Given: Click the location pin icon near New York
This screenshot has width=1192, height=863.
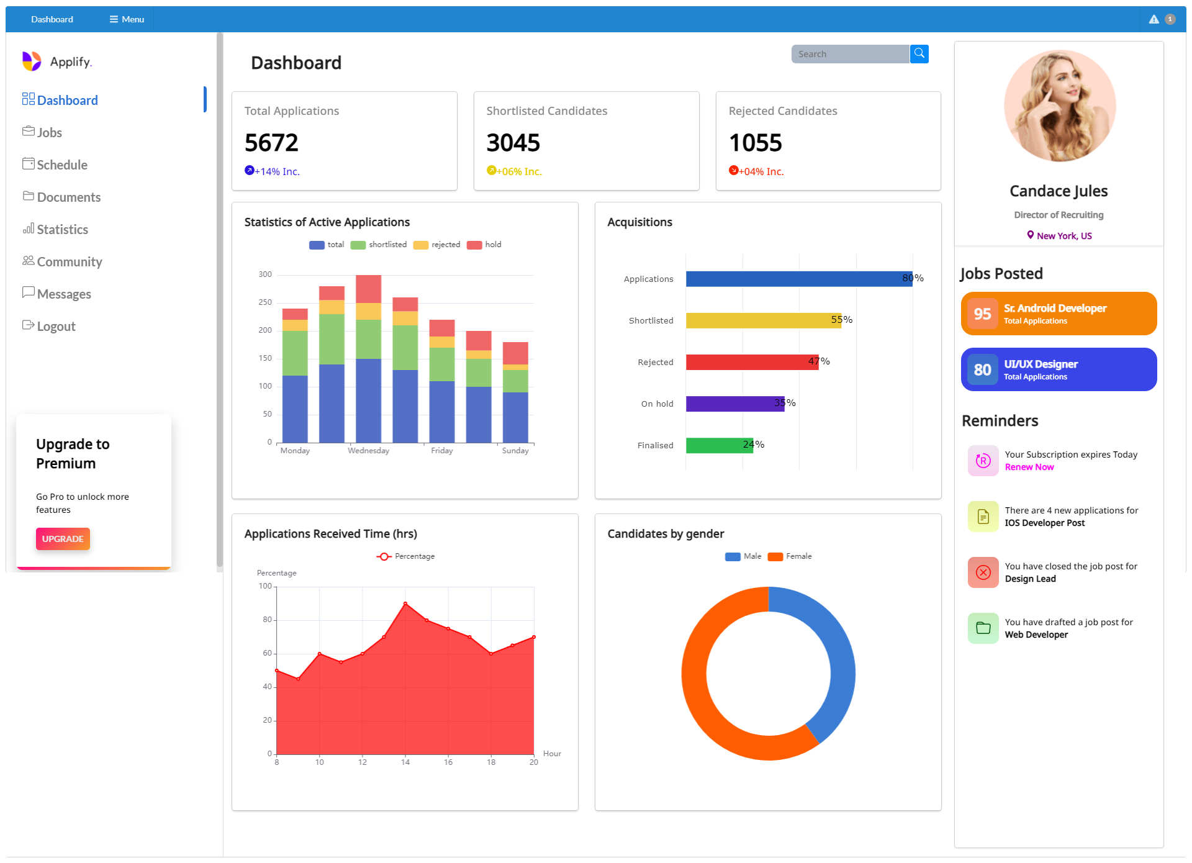Looking at the screenshot, I should click(x=1031, y=235).
